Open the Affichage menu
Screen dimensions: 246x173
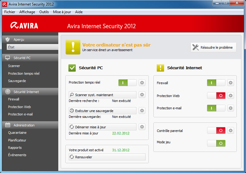point(27,12)
